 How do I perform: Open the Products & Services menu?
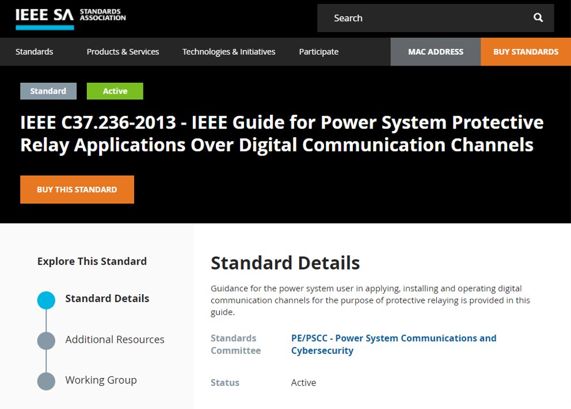[x=123, y=52]
